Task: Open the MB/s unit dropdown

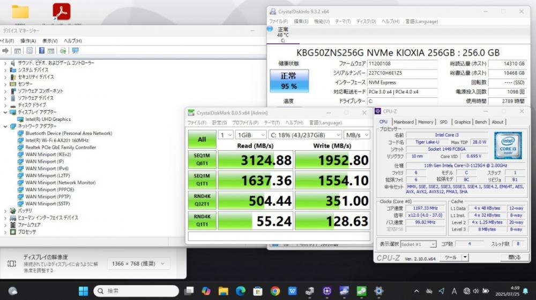Action: tap(357, 135)
